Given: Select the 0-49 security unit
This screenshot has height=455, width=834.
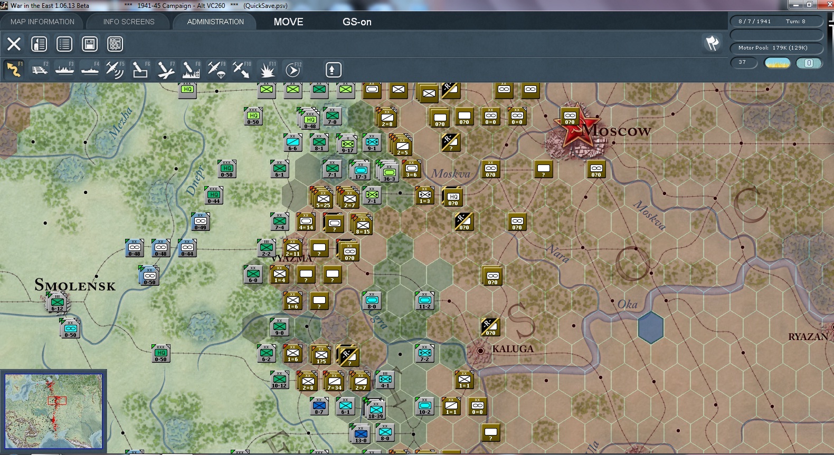Looking at the screenshot, I should (201, 221).
